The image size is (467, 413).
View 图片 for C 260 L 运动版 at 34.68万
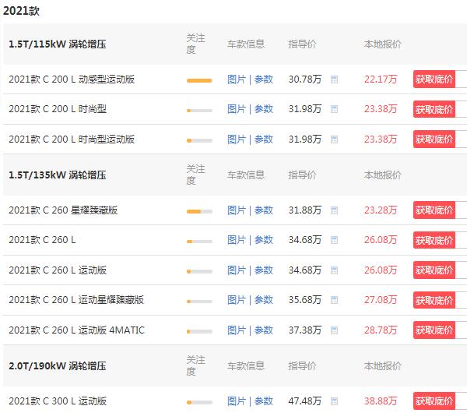[237, 270]
